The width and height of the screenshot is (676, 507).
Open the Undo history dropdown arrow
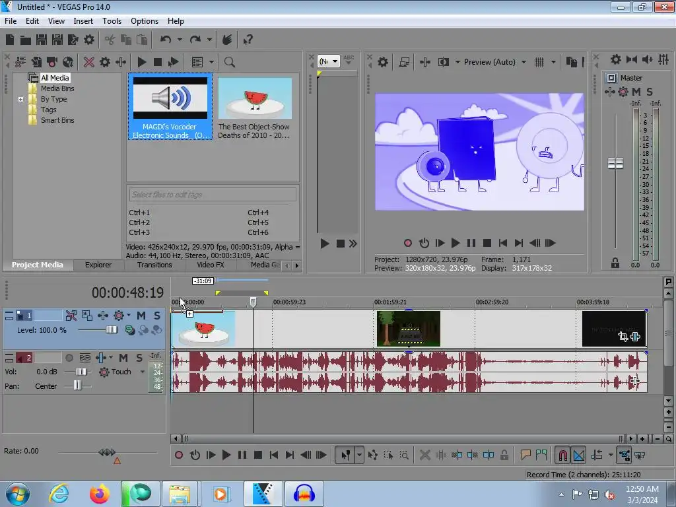180,40
